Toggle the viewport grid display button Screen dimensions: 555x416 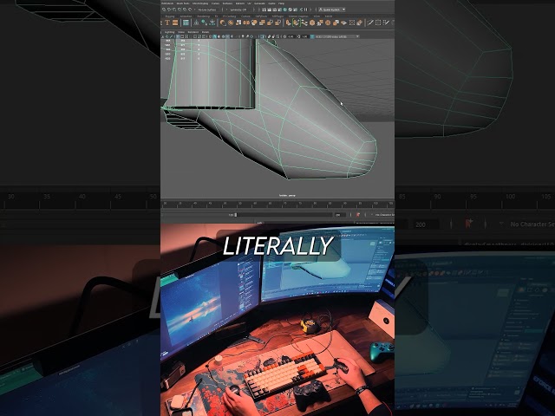point(178,36)
